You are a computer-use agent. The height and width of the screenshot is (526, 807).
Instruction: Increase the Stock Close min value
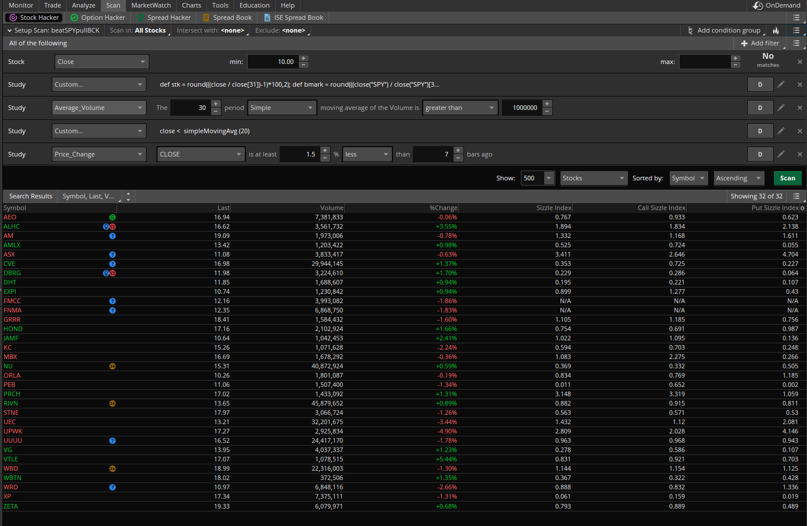(303, 59)
